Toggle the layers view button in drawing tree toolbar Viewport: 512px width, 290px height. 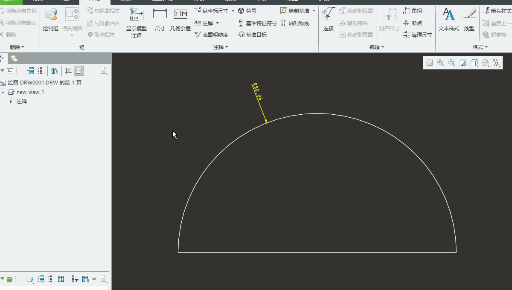click(79, 71)
